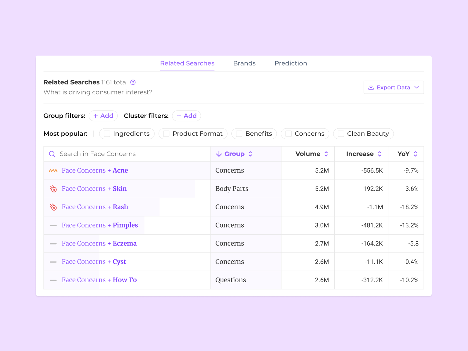Click the help question mark beside the 1161 total count
Screen dimensions: 468x351
tap(133, 82)
